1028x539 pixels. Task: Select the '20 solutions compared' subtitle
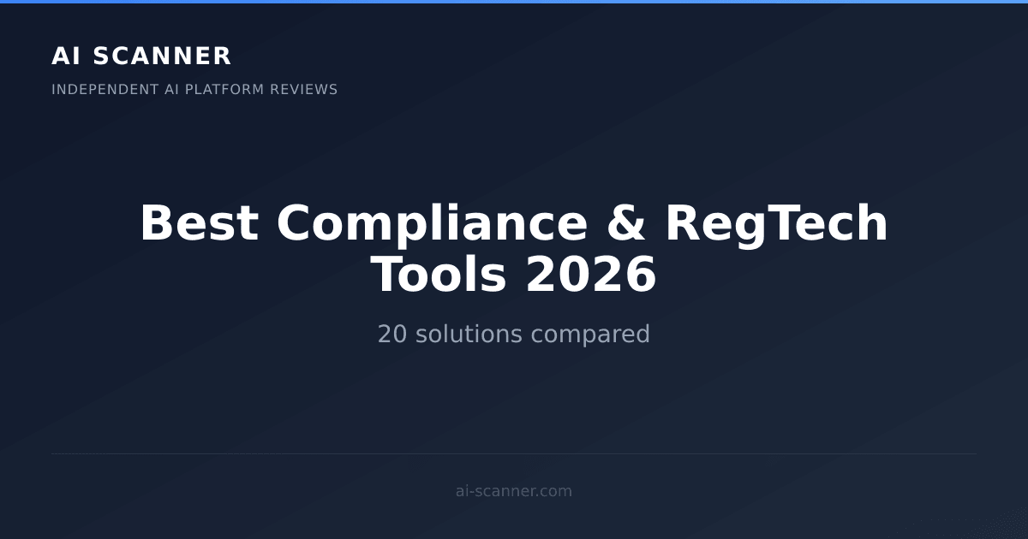[x=514, y=334]
